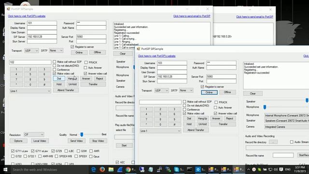Click Transfer button in the 101 window
The height and width of the screenshot is (174, 309).
click(x=93, y=84)
